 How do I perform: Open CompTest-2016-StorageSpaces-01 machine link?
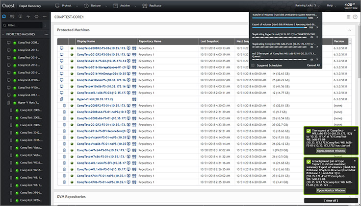point(102,68)
